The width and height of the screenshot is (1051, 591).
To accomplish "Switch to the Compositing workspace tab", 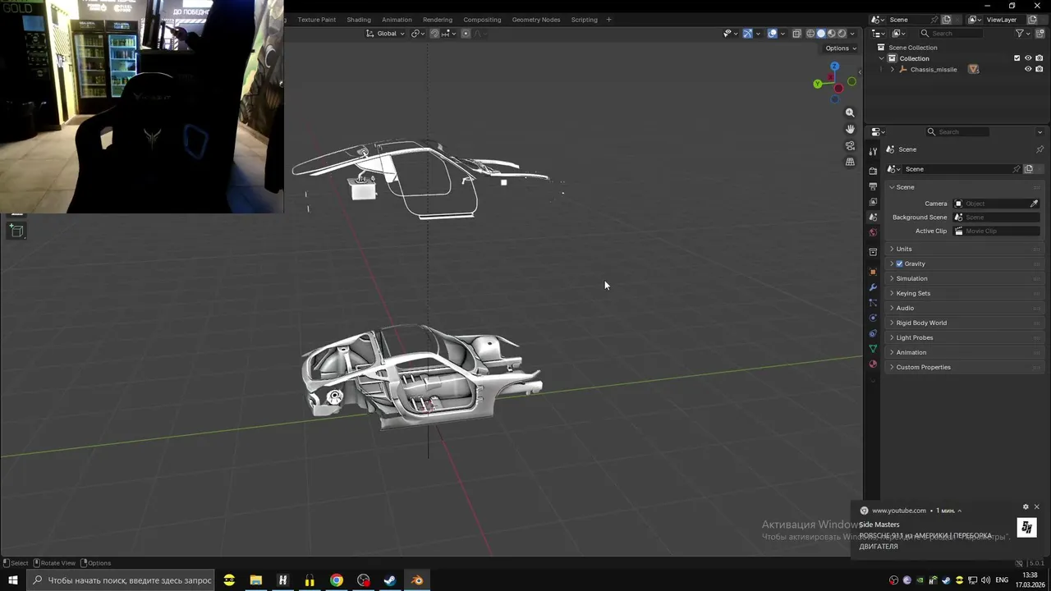I will coord(482,20).
